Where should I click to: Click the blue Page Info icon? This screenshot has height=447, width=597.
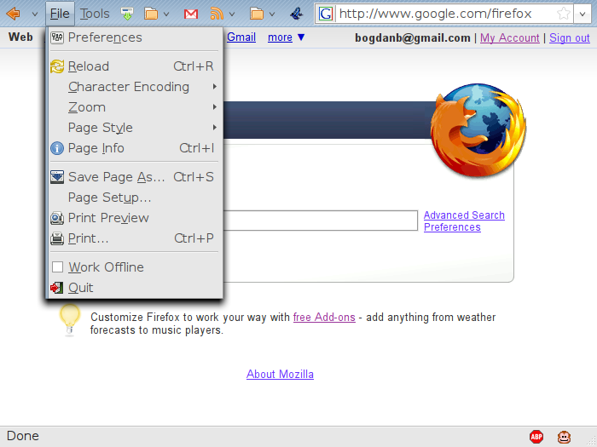coord(57,148)
